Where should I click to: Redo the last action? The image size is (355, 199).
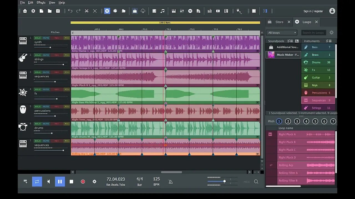point(78,11)
